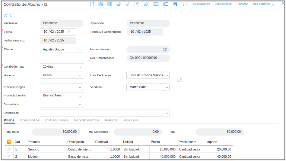Expand the Vendedor dropdown
This screenshot has height=161, width=286.
[167, 87]
